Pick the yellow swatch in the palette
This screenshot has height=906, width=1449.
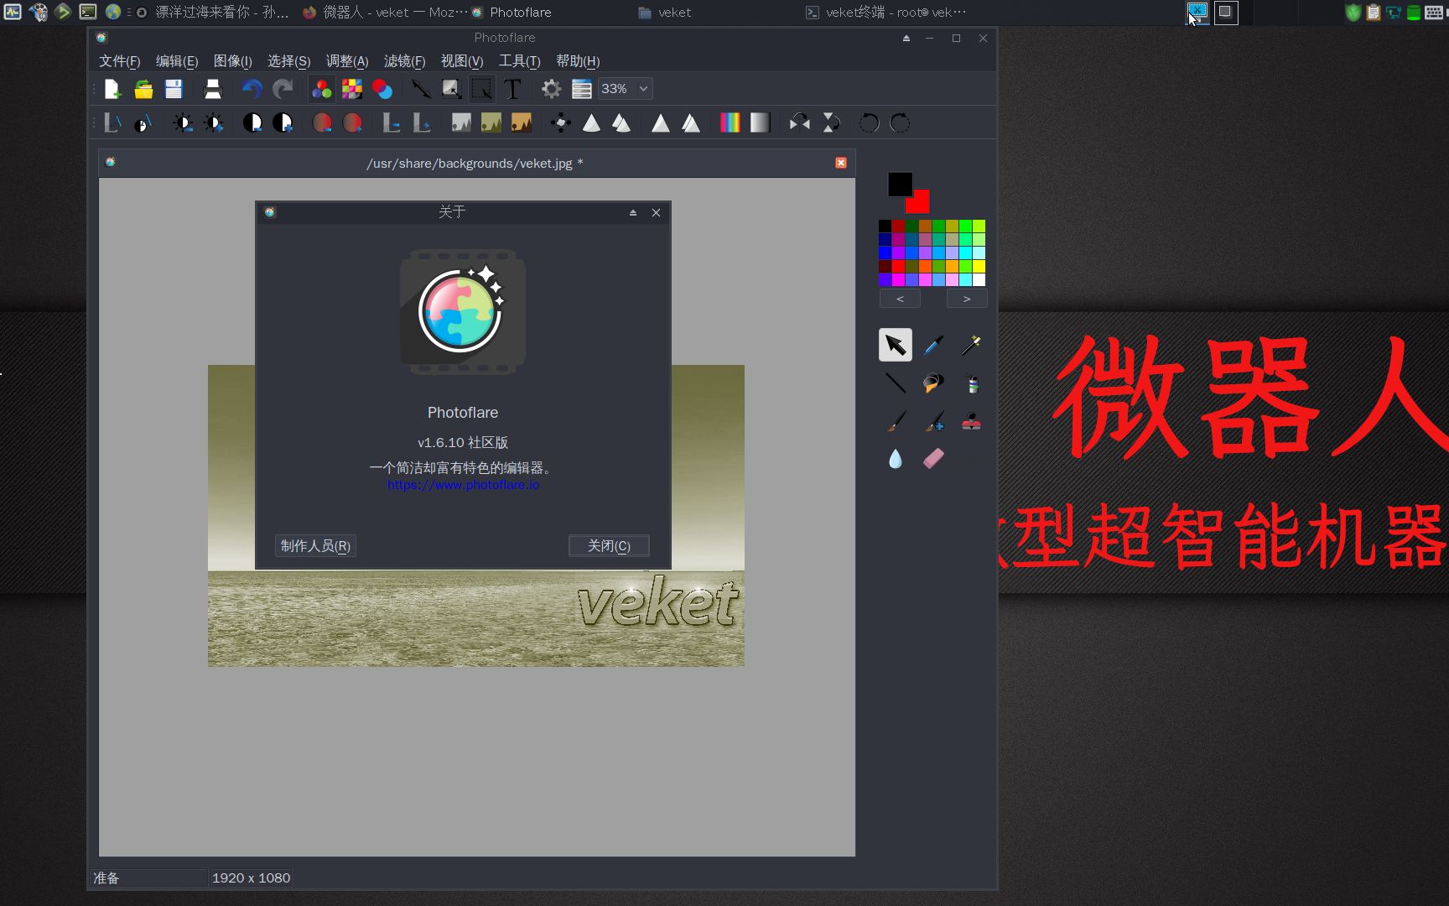979,267
